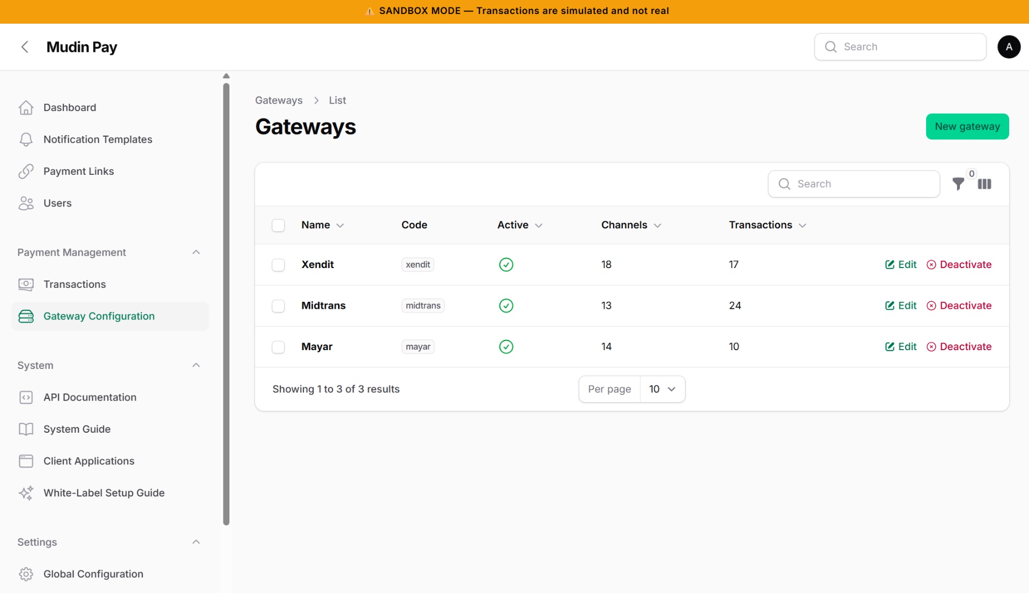Select the Midtrans row checkbox

click(x=278, y=306)
